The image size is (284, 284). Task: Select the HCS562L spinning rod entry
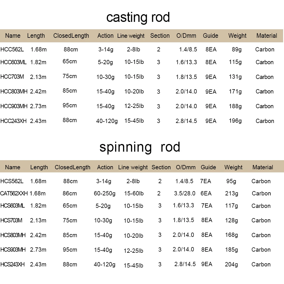pos(12,181)
